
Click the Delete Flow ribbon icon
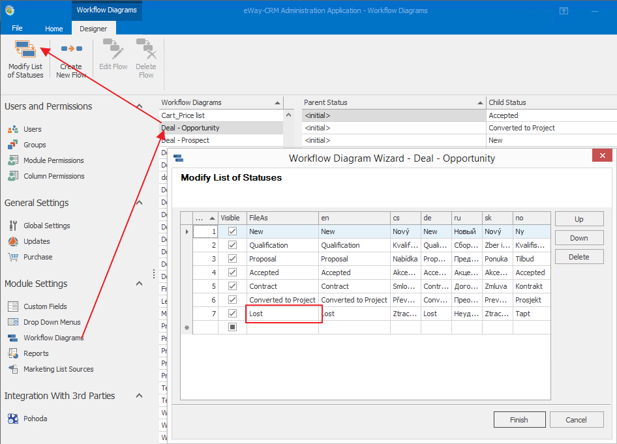click(x=146, y=48)
